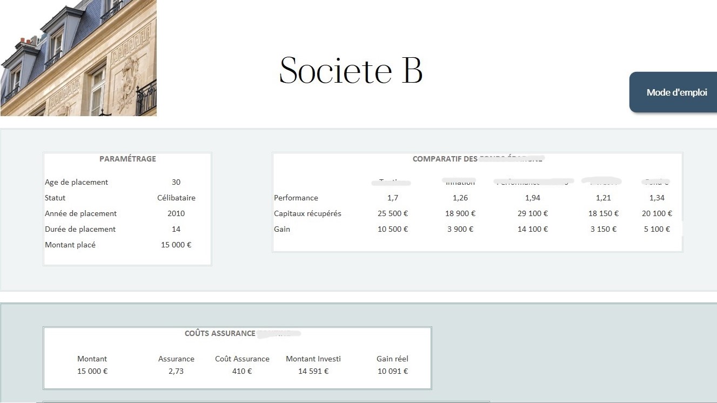Screen dimensions: 717x403
Task: Click the Montant Investi value 14 591 €
Action: 313,371
